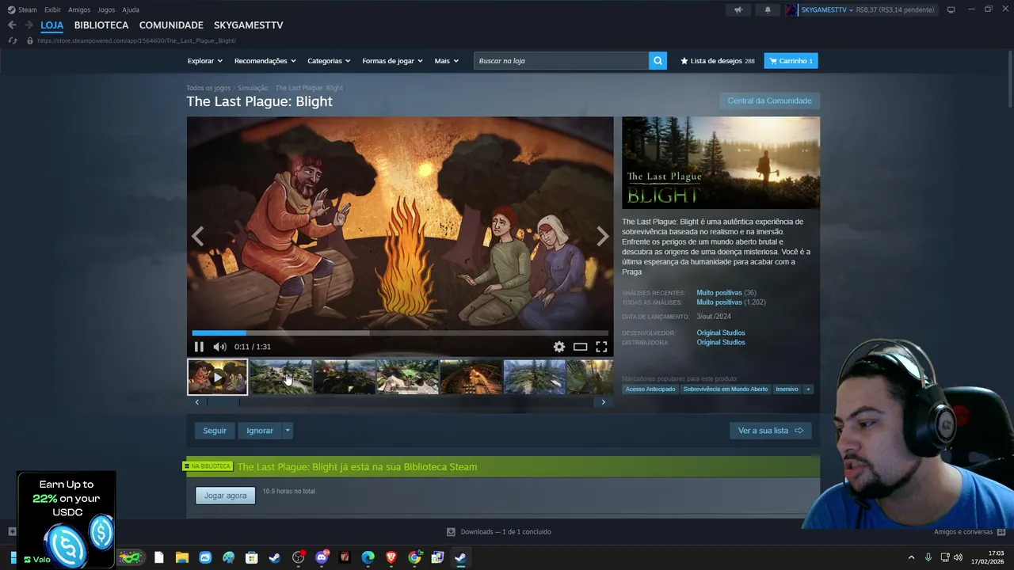Viewport: 1014px width, 570px height.
Task: Open the SKYGAMESTTV profile tab
Action: coord(248,25)
